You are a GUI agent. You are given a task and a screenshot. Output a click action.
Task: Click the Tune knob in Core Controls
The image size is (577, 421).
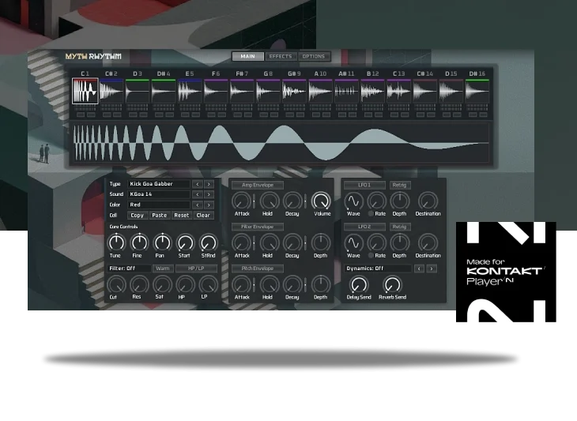click(116, 242)
